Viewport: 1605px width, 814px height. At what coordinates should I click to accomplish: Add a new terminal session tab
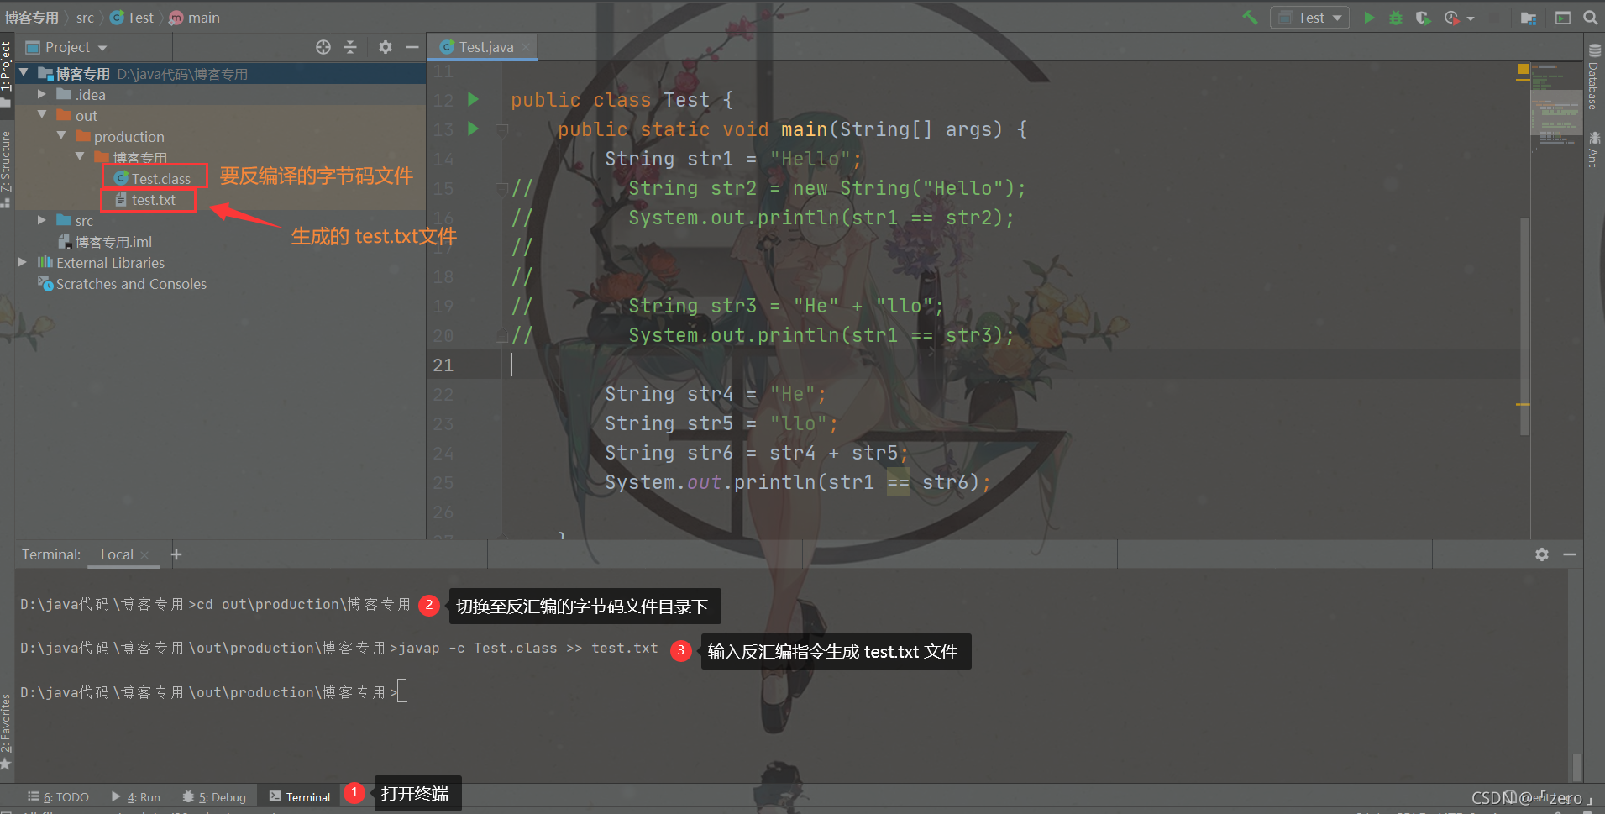(176, 554)
